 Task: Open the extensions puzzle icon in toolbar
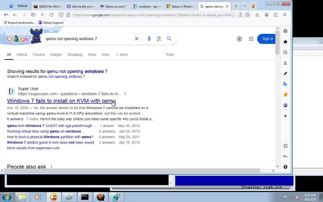(276, 15)
